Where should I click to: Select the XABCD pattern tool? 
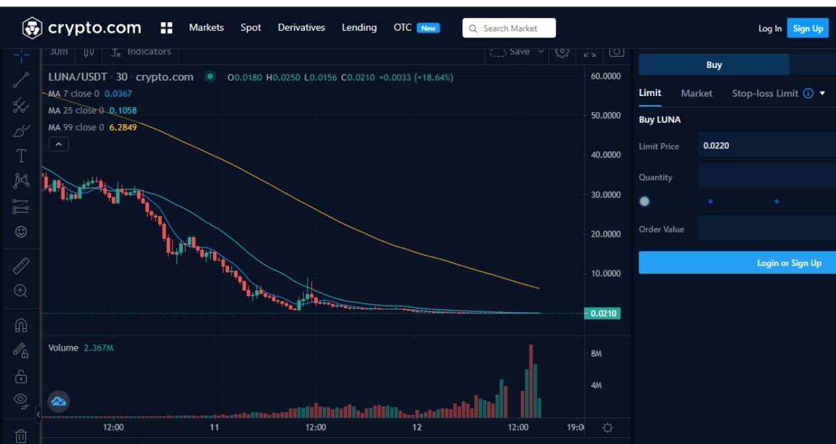pos(21,181)
